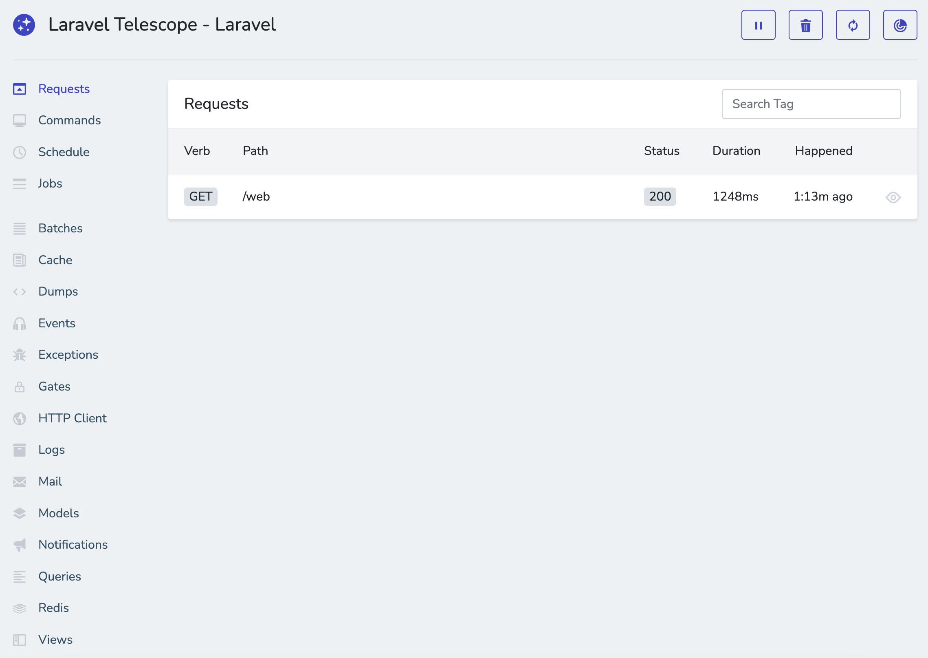This screenshot has width=928, height=658.
Task: Click the Happened column header
Action: tap(823, 151)
